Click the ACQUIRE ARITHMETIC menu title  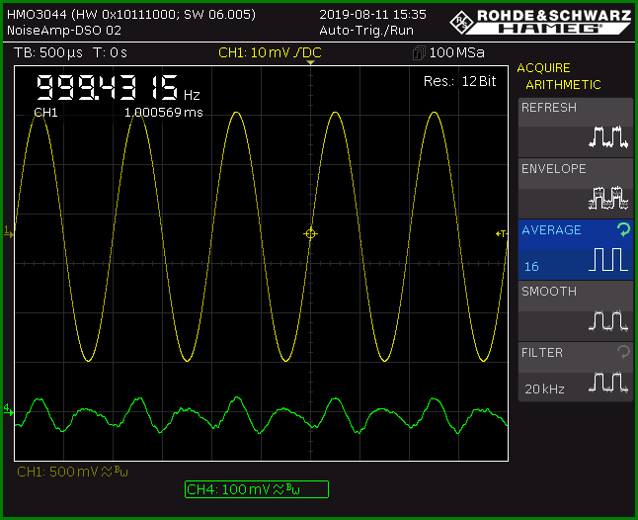pyautogui.click(x=559, y=76)
